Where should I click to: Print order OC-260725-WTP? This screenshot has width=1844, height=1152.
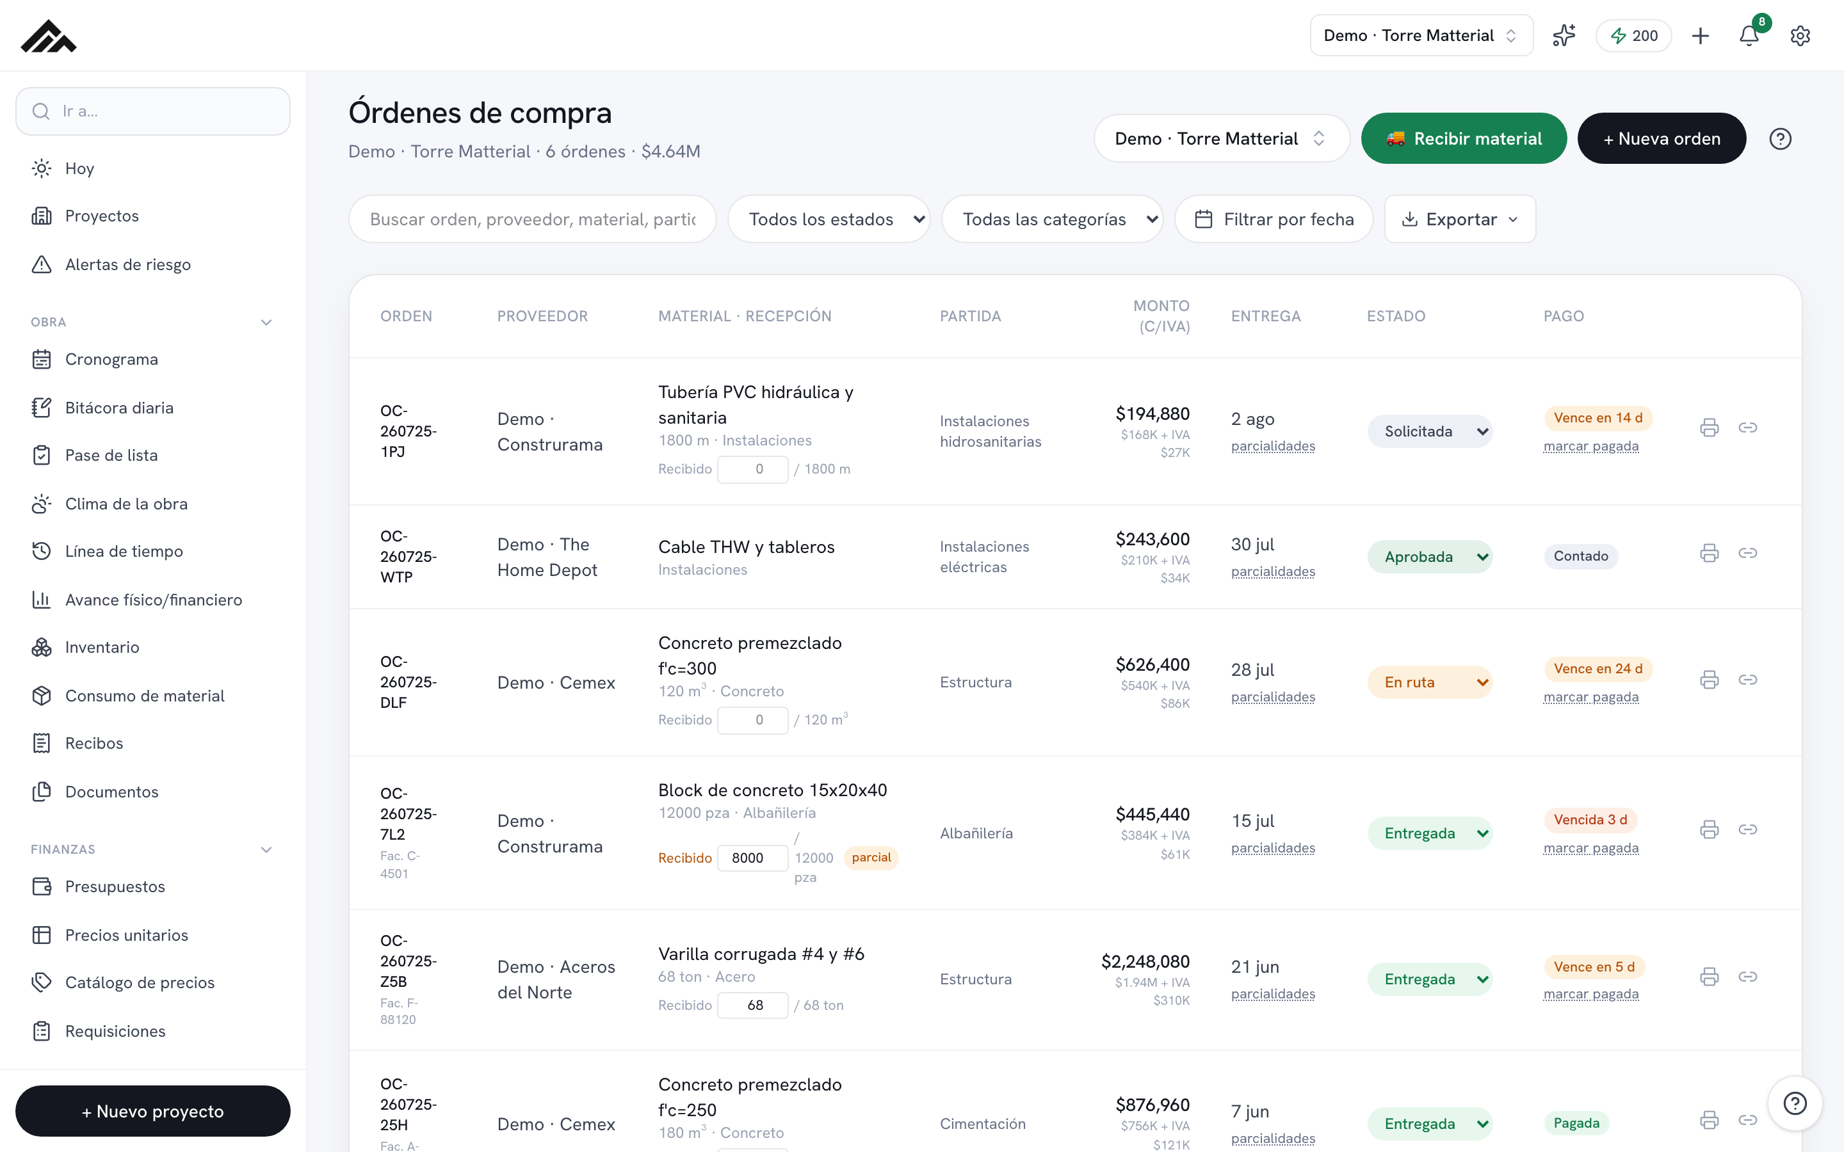tap(1709, 553)
